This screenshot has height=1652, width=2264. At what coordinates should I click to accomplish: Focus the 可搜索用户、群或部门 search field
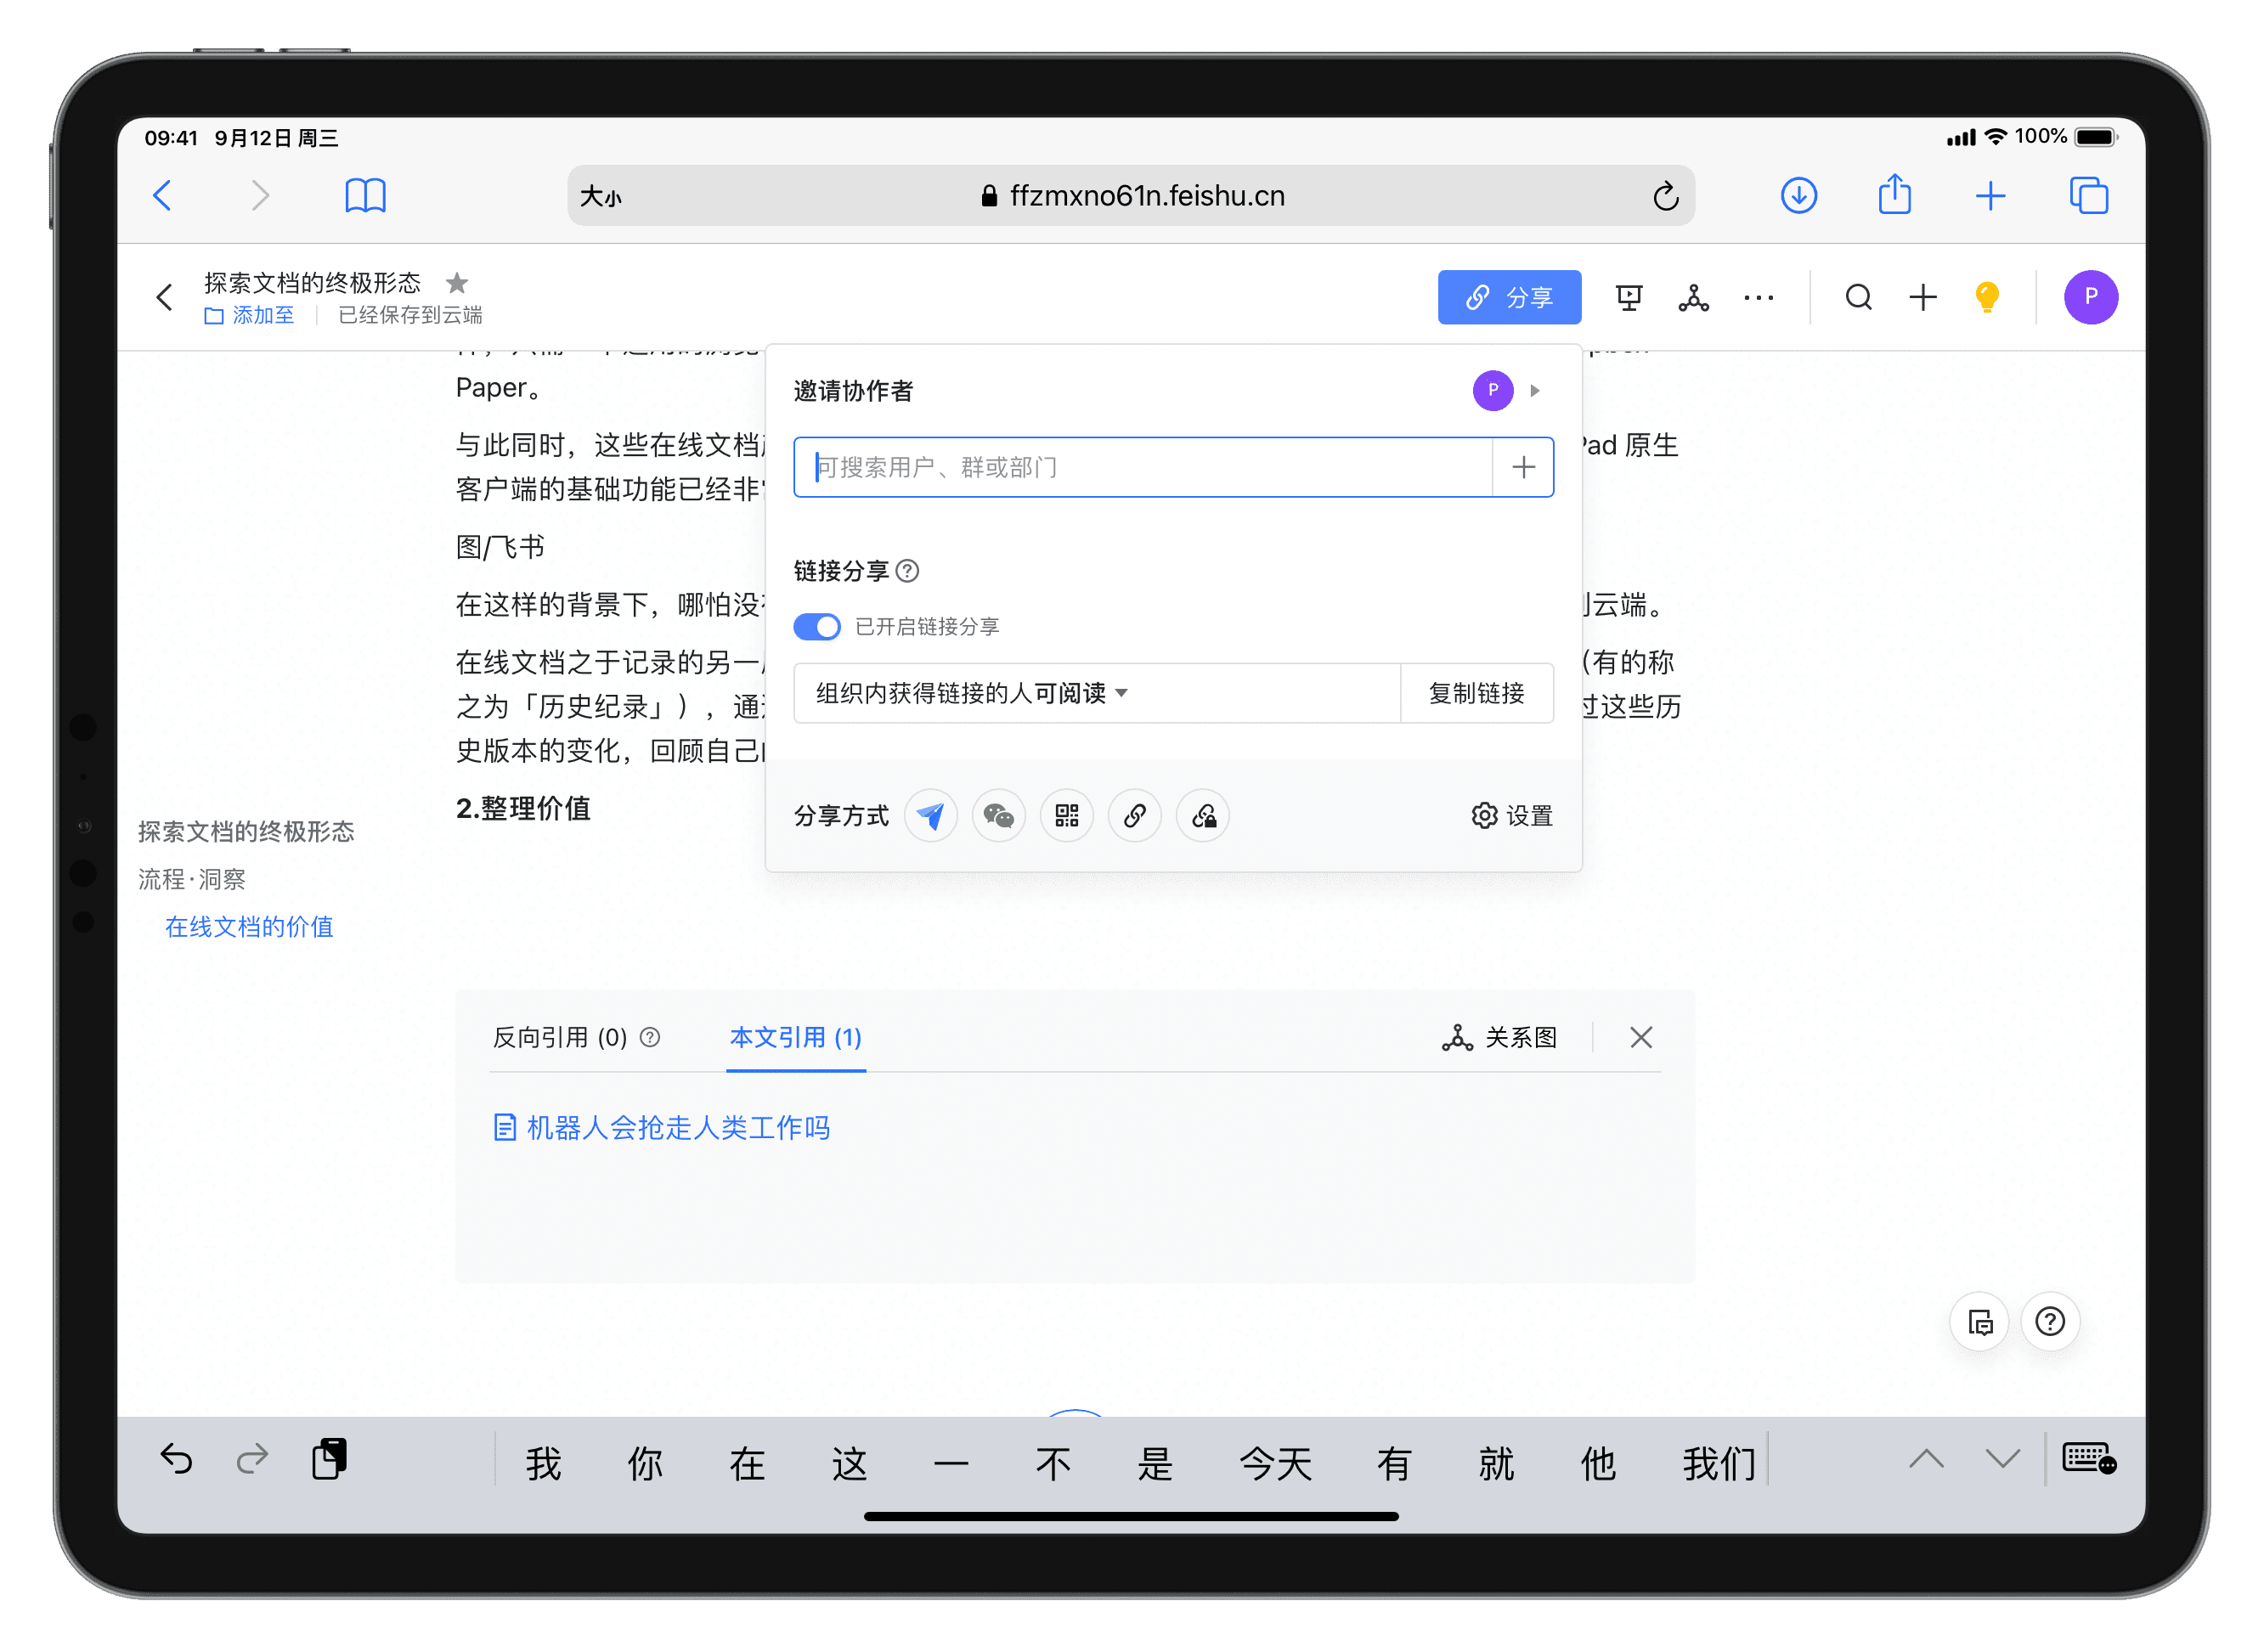[1143, 467]
